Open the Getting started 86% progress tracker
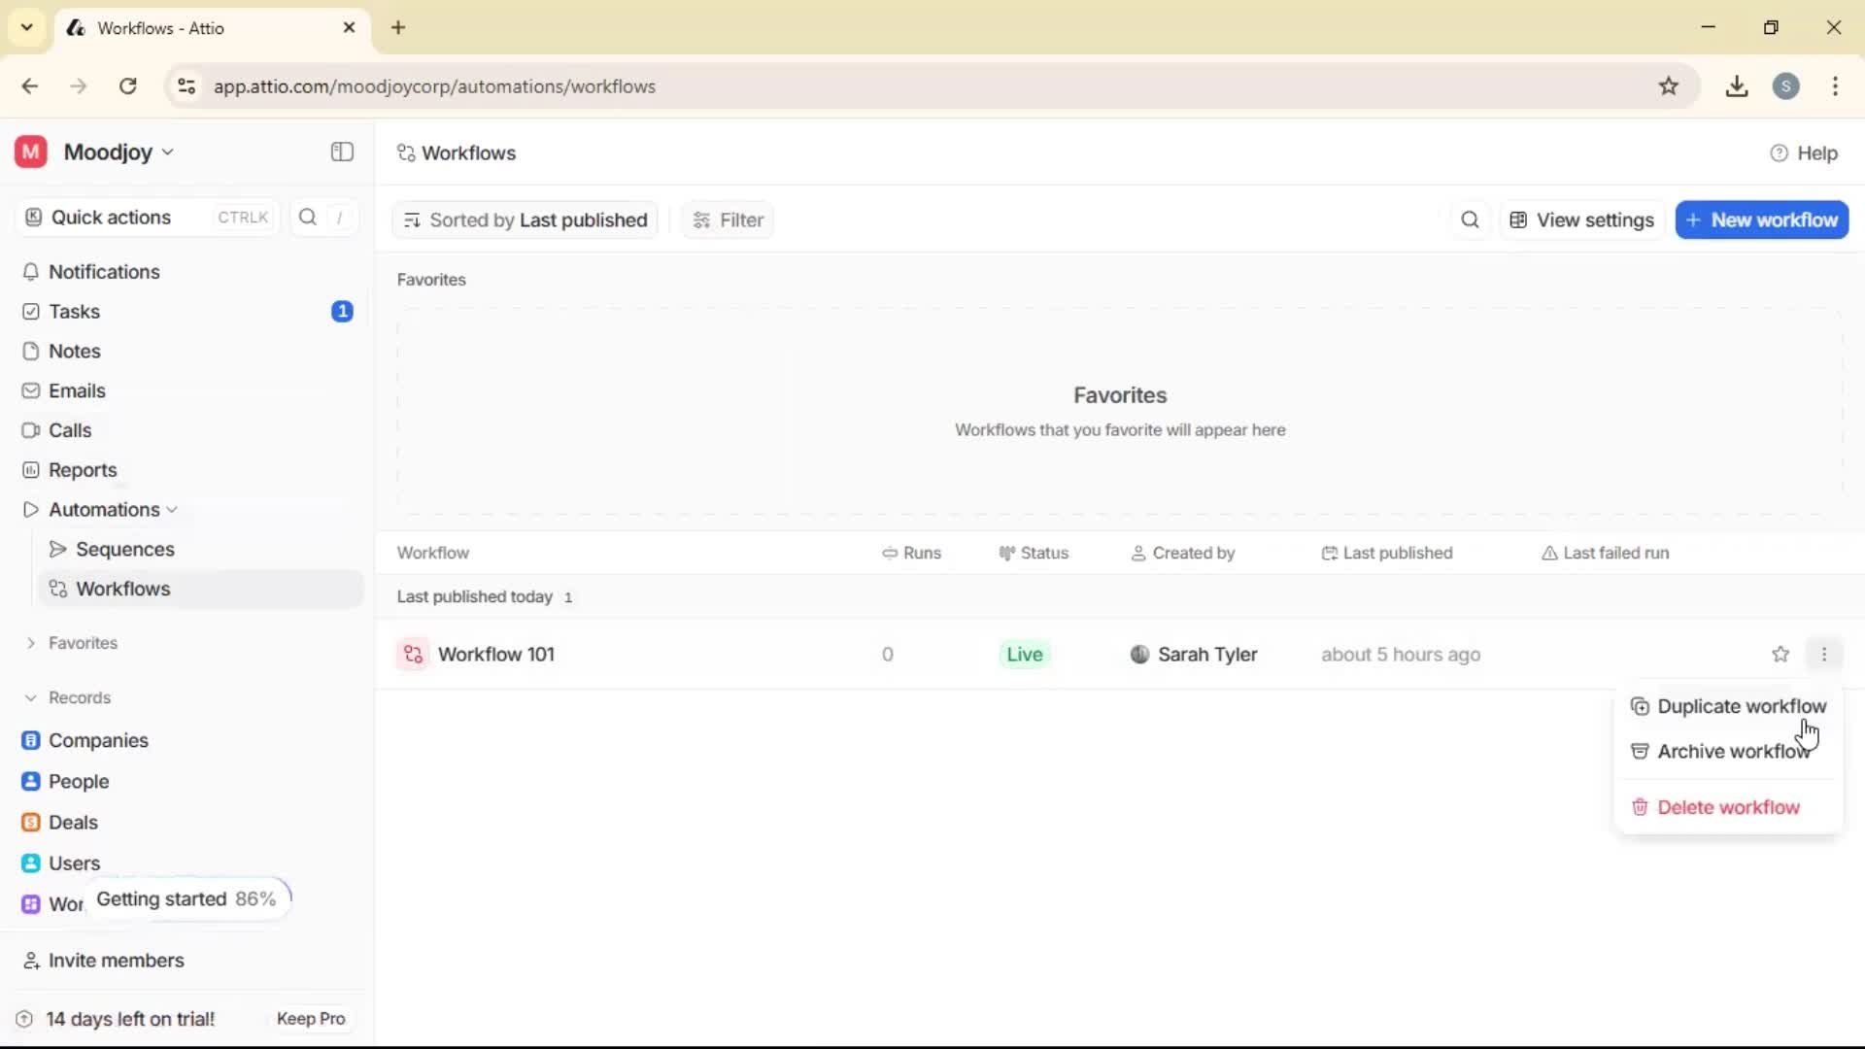This screenshot has width=1865, height=1049. (186, 898)
